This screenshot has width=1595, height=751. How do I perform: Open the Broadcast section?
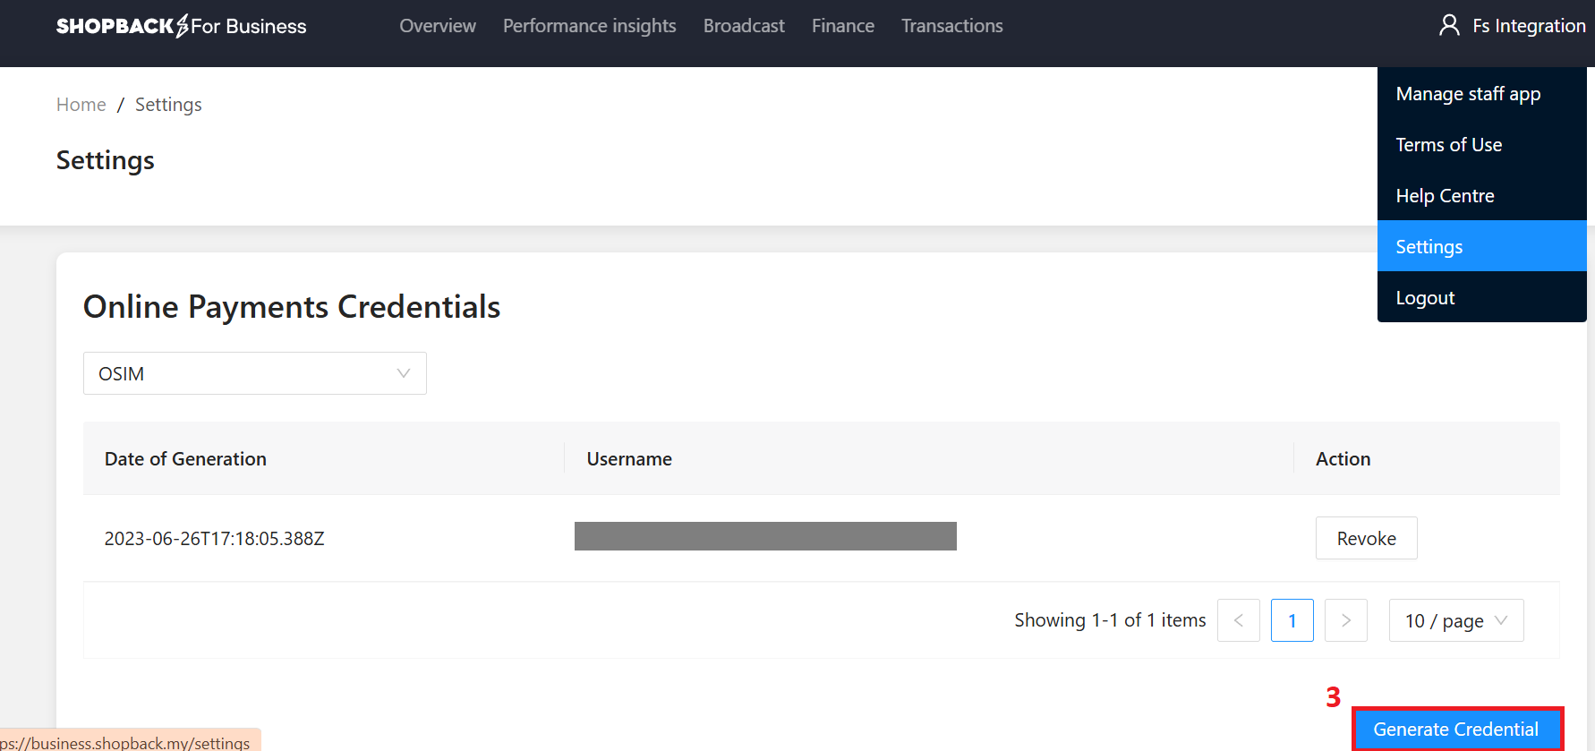coord(744,26)
